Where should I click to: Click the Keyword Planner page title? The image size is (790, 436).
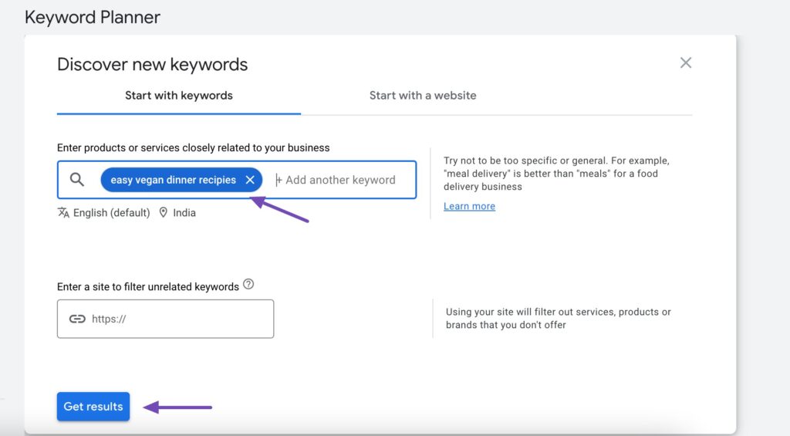tap(93, 17)
